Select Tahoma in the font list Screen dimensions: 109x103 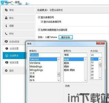(x=43, y=59)
